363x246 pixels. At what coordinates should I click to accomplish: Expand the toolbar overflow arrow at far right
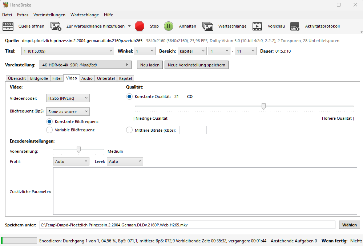tap(362, 32)
